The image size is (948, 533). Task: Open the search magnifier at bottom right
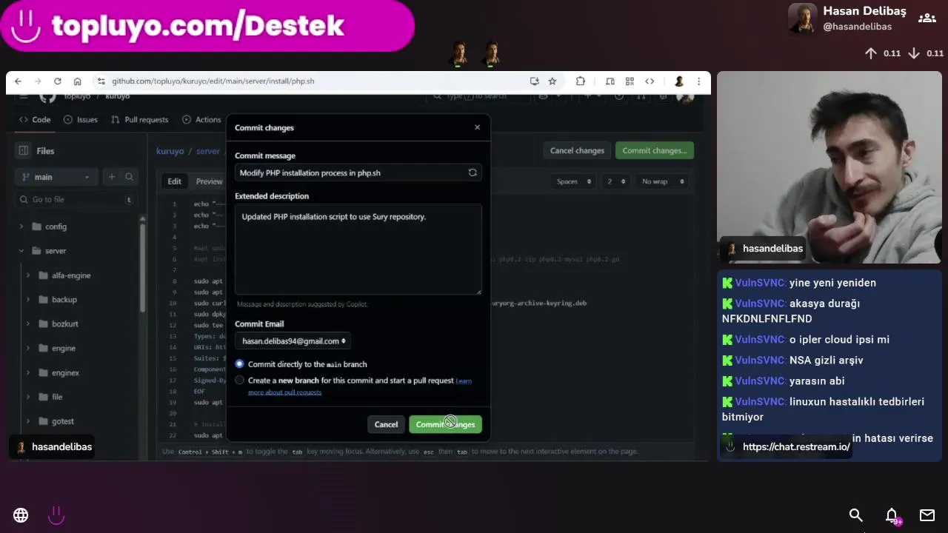coord(856,515)
